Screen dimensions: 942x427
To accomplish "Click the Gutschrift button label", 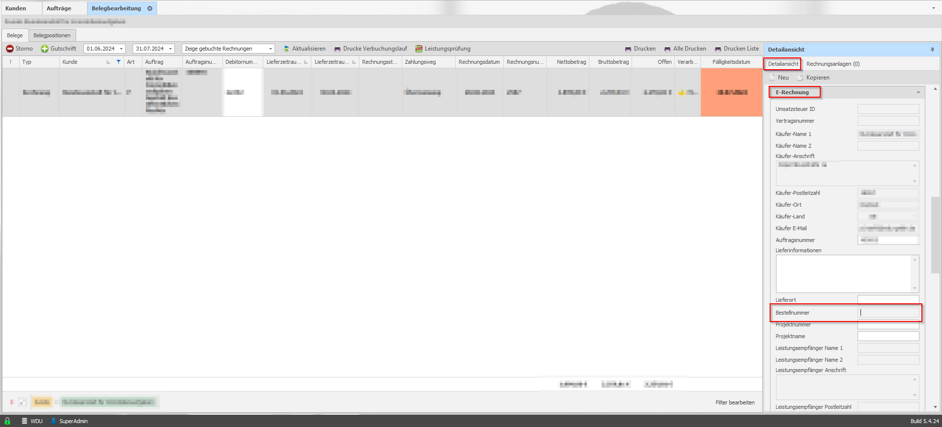I will [63, 49].
